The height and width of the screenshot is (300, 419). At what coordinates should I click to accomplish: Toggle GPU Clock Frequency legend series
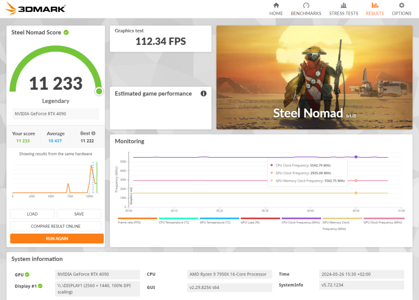[x=383, y=220]
